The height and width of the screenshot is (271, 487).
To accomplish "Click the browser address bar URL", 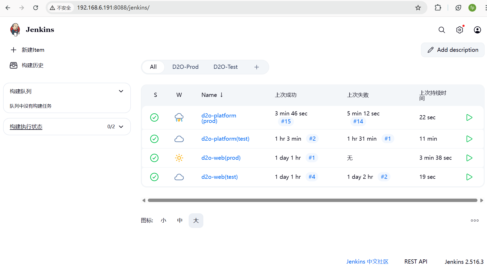I will (113, 8).
